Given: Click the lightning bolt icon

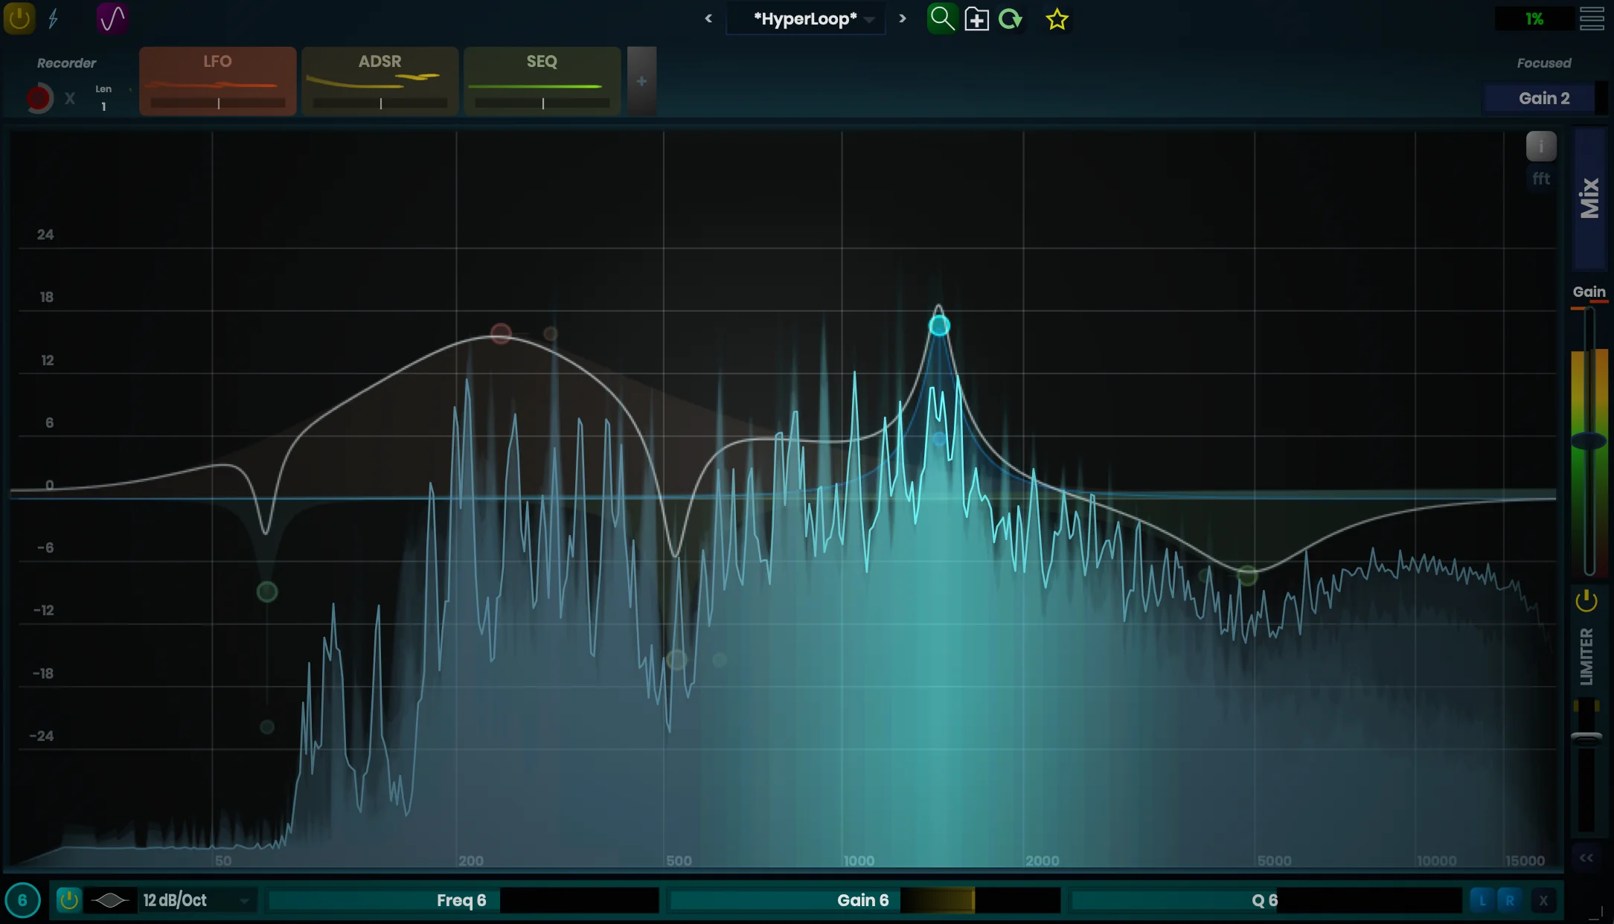Looking at the screenshot, I should click(54, 18).
